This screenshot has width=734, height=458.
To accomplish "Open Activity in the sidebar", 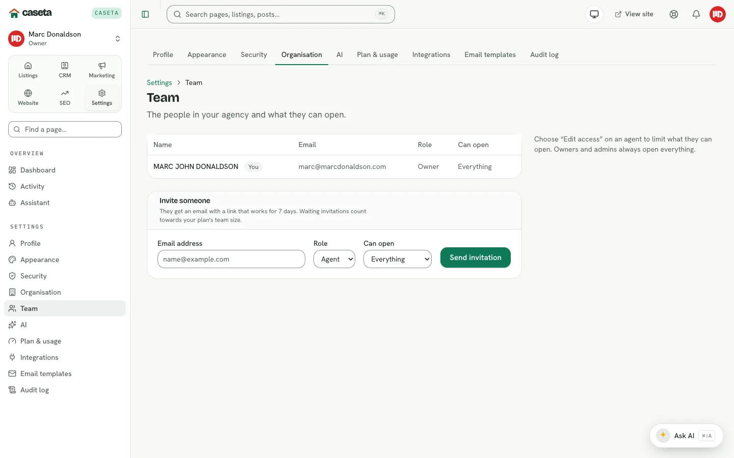I will [x=65, y=186].
